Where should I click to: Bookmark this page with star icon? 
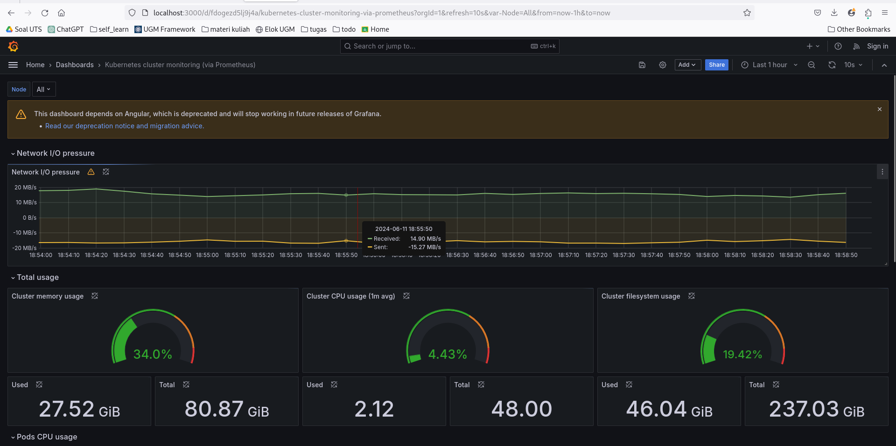click(x=747, y=13)
